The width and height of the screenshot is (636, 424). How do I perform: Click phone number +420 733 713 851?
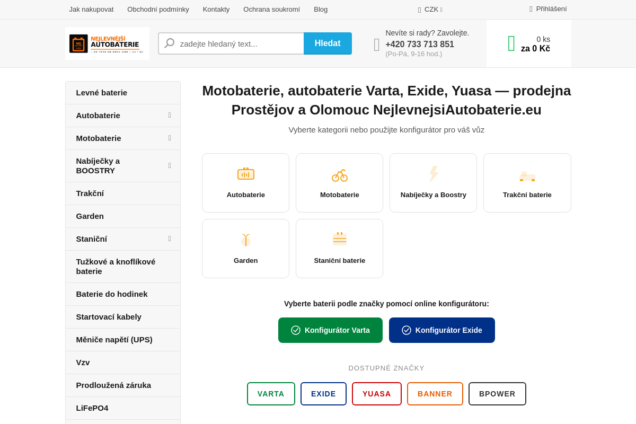[x=420, y=45]
